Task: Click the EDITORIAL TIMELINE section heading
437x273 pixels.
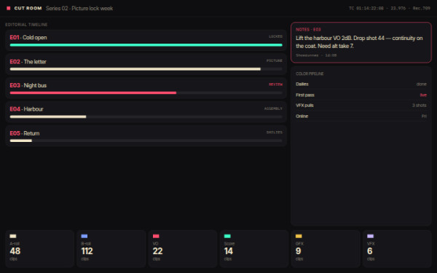Action: point(26,25)
